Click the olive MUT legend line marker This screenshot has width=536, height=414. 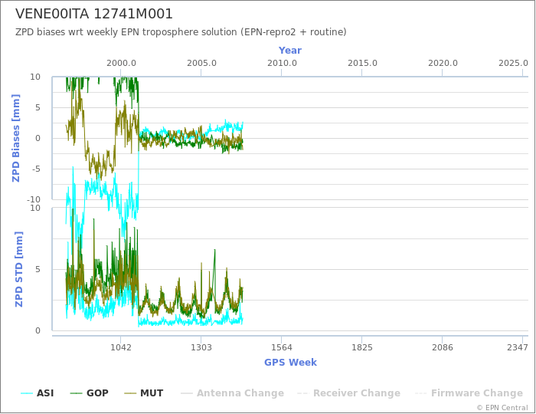point(130,393)
